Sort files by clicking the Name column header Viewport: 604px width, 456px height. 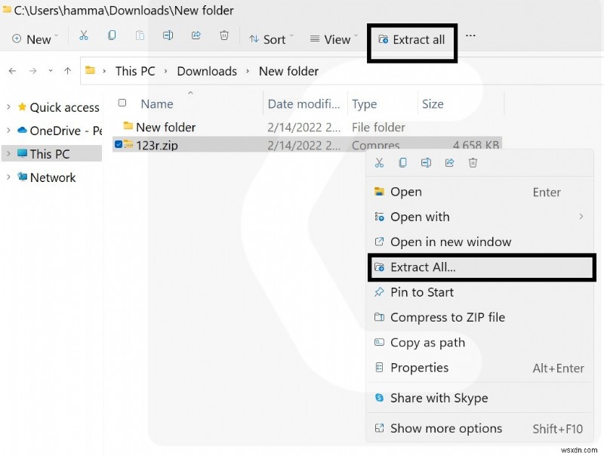point(156,103)
